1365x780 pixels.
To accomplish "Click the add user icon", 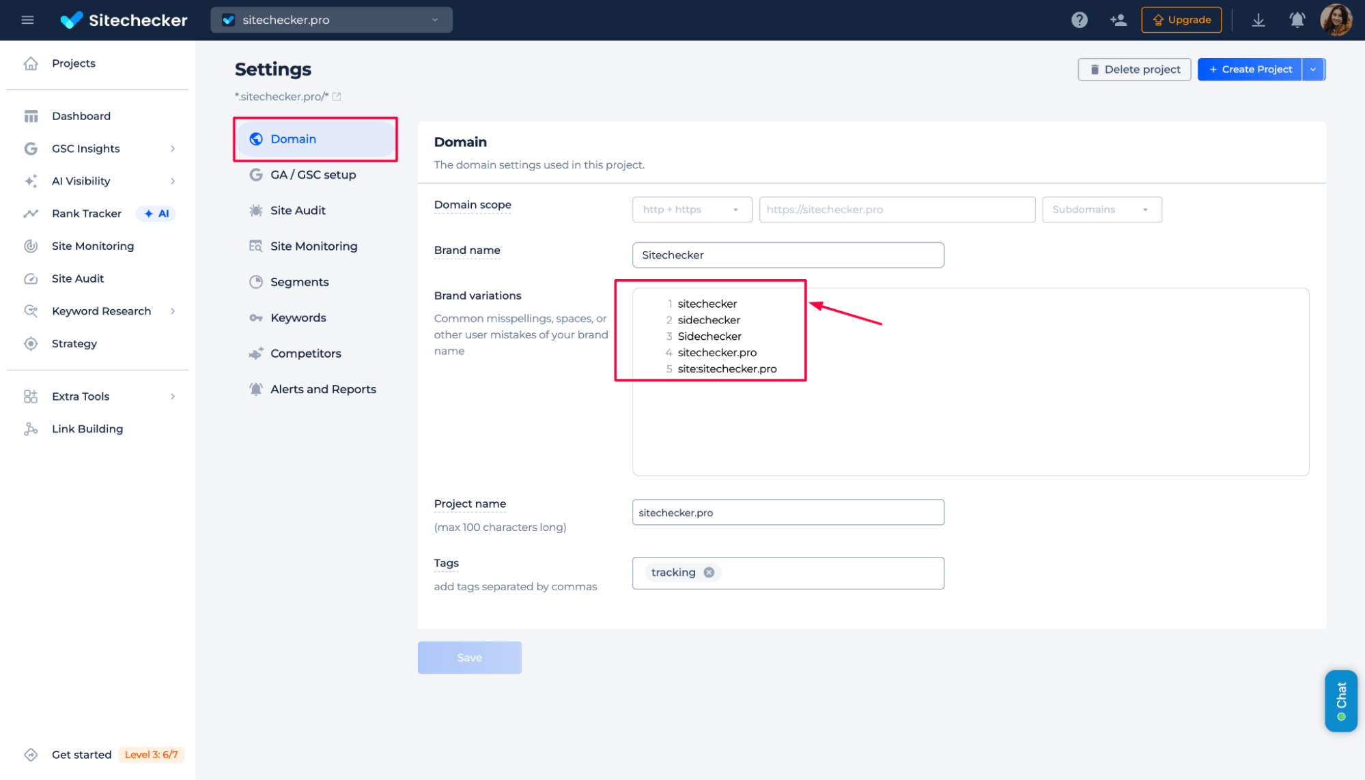I will coord(1118,20).
